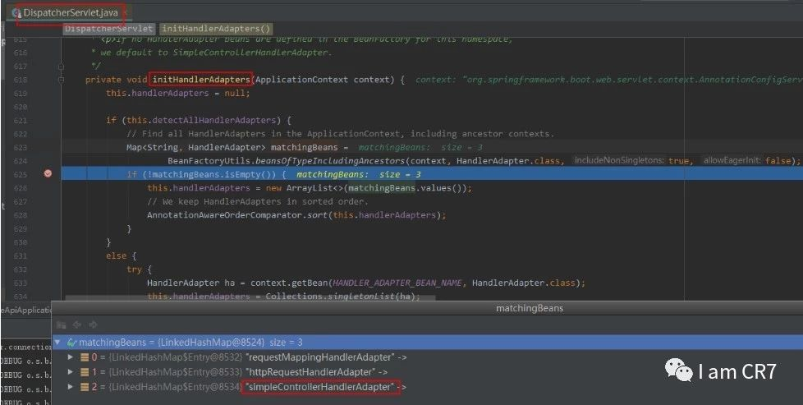
Task: Click the 'try {' keyword on line 632
Action: [140, 269]
